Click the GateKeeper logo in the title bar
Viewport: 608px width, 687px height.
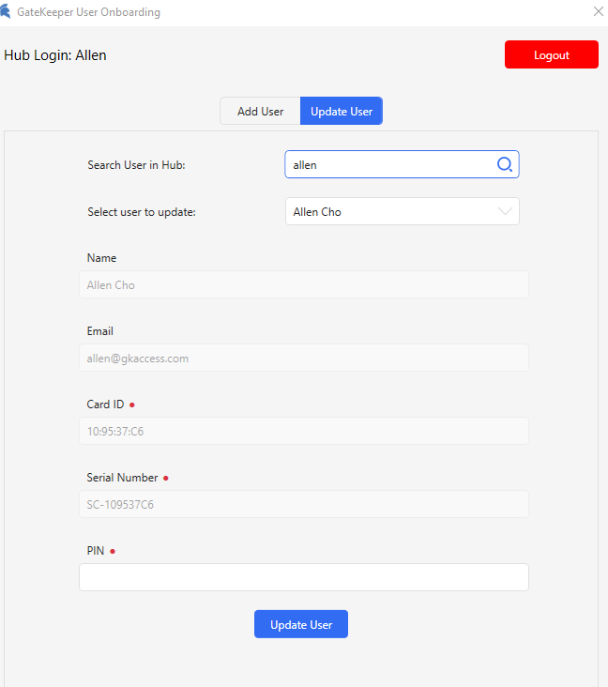pyautogui.click(x=7, y=12)
